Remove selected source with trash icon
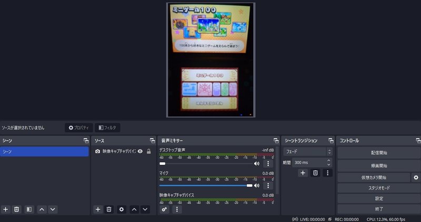The image size is (421, 222). [109, 209]
